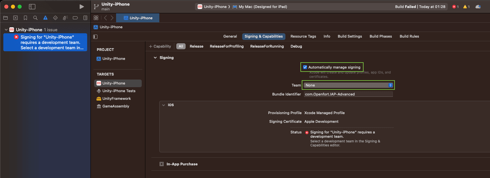
Task: Choose the My Mac (Designed for iPad) destination
Action: coord(260,7)
